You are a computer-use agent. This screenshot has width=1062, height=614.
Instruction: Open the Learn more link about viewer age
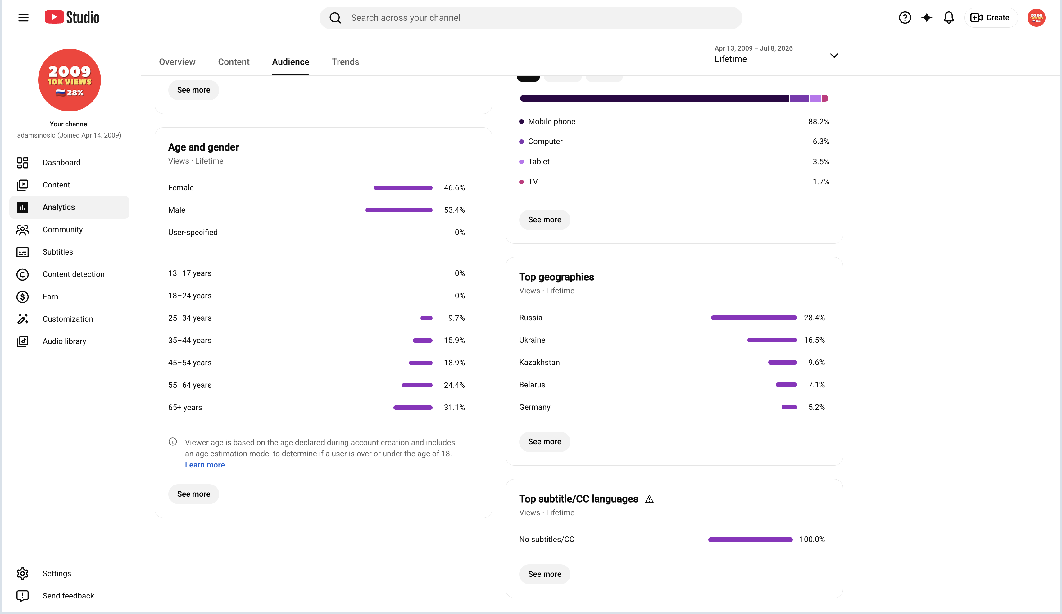click(x=205, y=465)
